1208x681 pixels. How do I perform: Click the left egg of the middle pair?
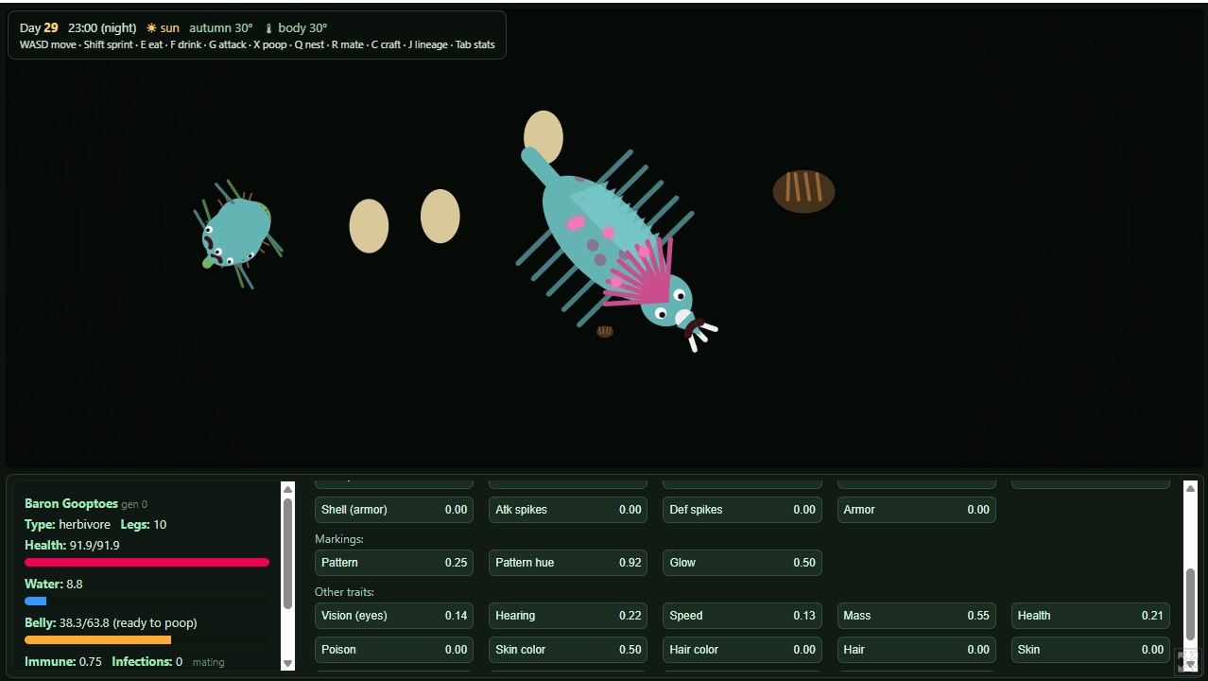point(369,226)
